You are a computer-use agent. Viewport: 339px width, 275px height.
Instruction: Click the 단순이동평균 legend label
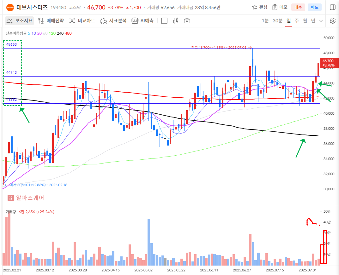pyautogui.click(x=16, y=33)
